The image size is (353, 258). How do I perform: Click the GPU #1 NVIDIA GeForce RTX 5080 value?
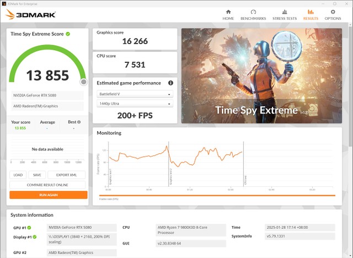coord(82,228)
